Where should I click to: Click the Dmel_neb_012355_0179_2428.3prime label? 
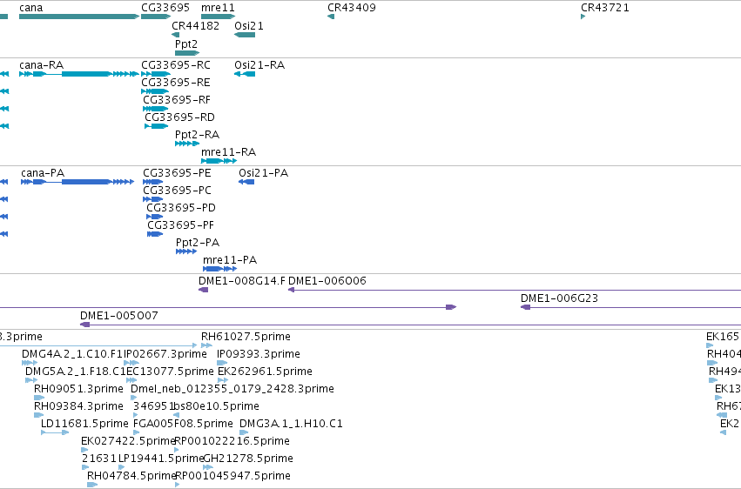click(232, 389)
